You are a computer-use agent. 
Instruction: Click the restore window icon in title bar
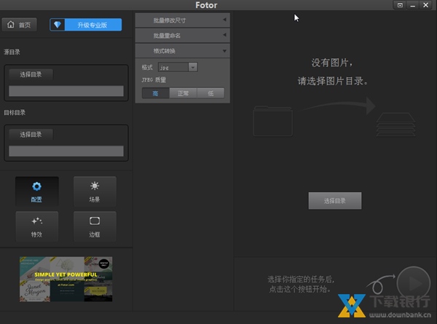[400, 5]
